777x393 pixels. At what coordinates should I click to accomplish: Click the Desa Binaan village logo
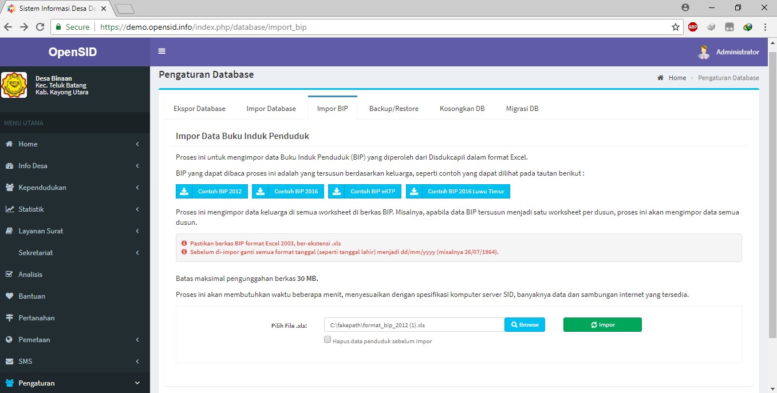(14, 85)
